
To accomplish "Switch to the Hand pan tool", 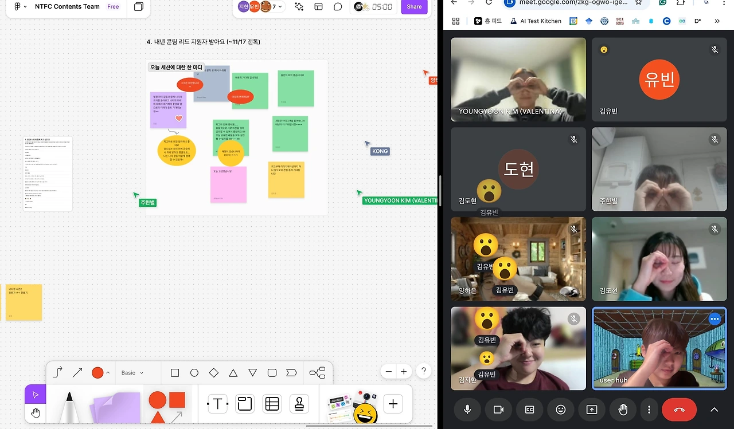I will point(36,414).
